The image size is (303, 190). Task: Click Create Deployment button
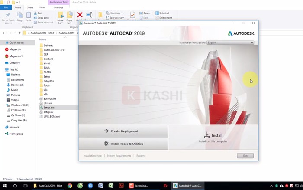(x=123, y=131)
